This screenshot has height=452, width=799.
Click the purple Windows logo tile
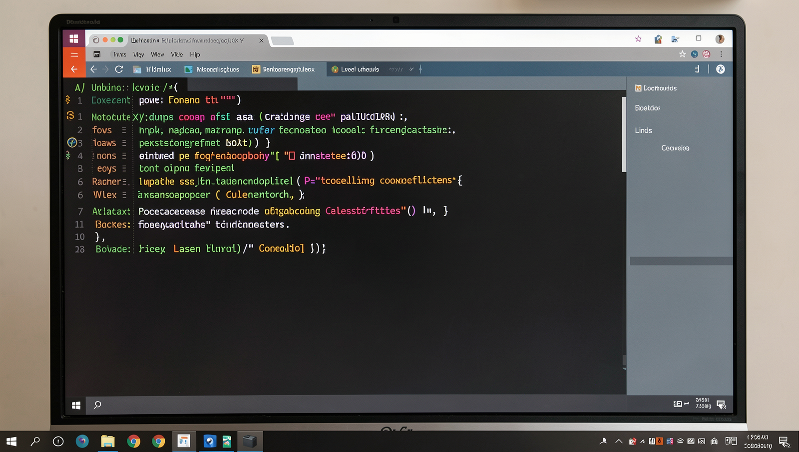coord(74,39)
